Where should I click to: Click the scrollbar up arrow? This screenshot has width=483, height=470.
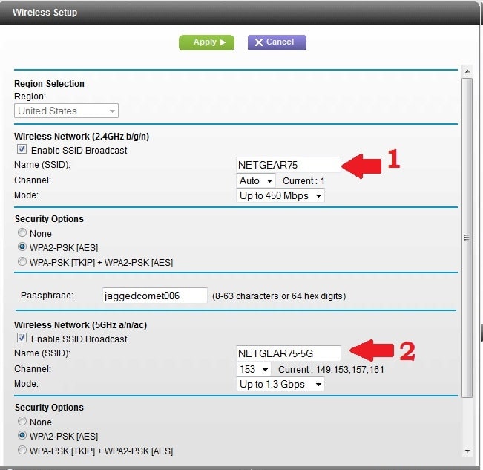coord(467,71)
